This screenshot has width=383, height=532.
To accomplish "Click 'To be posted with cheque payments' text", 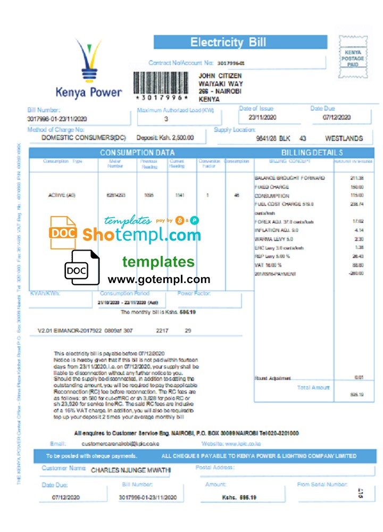I will 91,456.
